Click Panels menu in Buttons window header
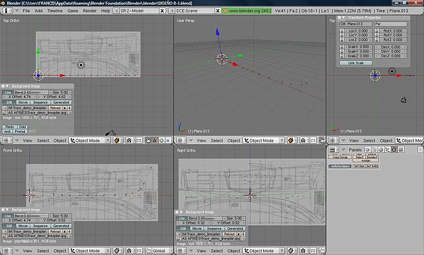 [355, 150]
